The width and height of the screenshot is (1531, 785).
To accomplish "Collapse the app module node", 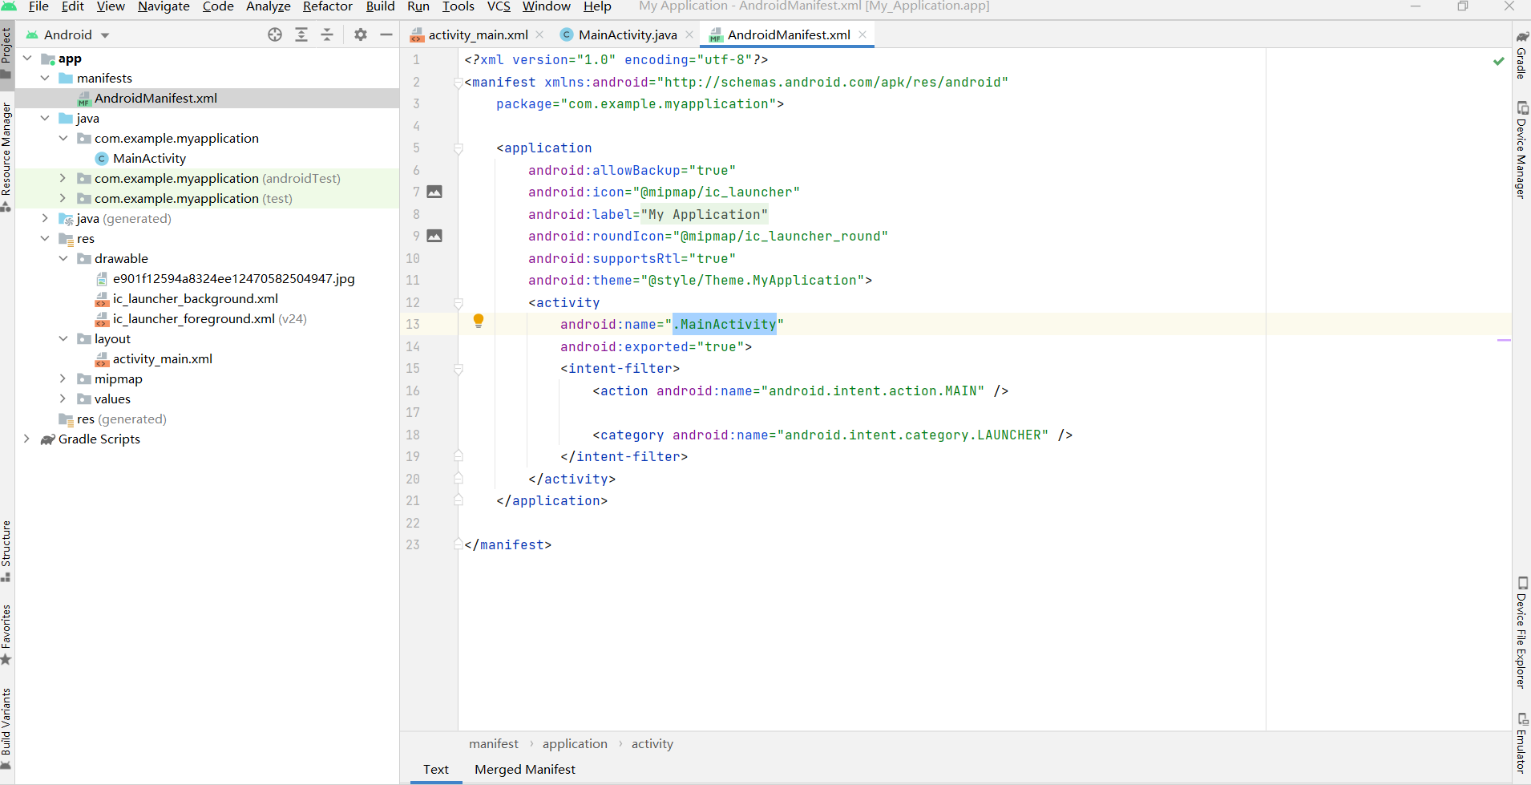I will (x=27, y=59).
